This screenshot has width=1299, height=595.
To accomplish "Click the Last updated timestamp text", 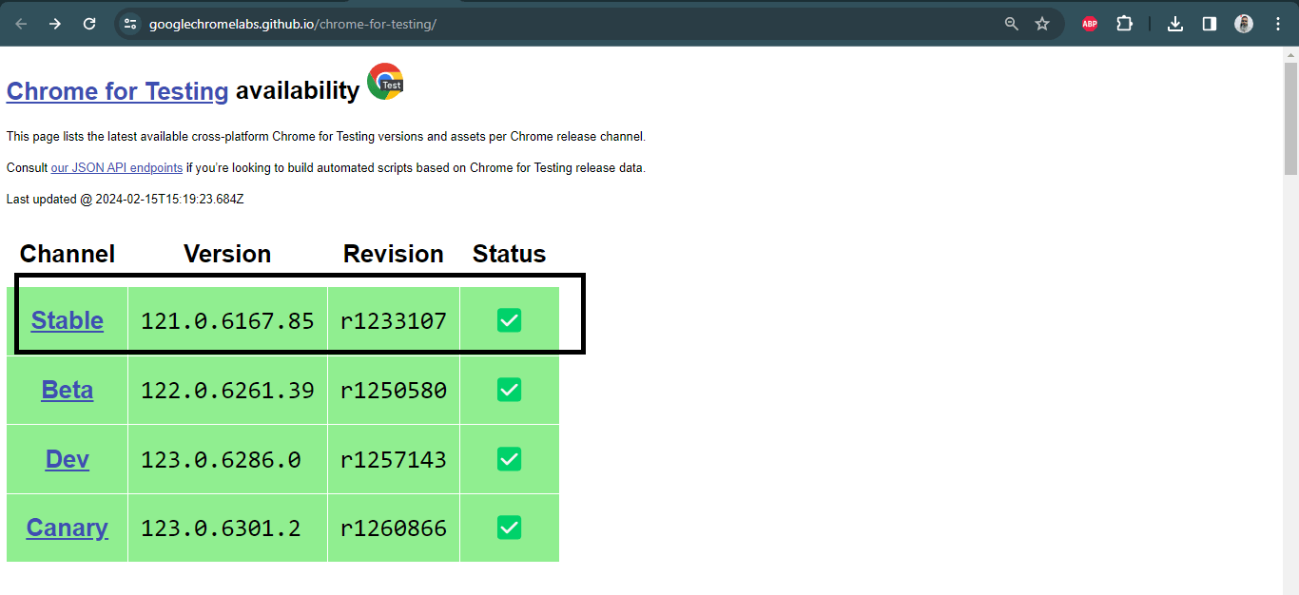I will pyautogui.click(x=126, y=200).
